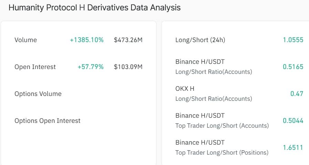Select the Open Interest label
This screenshot has width=309, height=165.
click(35, 67)
